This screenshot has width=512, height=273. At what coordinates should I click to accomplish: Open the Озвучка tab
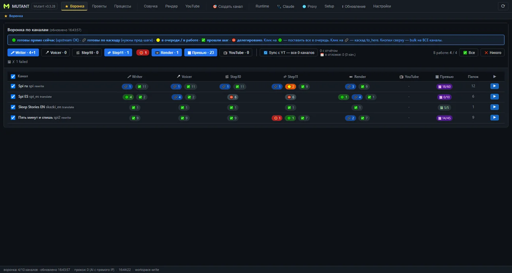tap(151, 6)
